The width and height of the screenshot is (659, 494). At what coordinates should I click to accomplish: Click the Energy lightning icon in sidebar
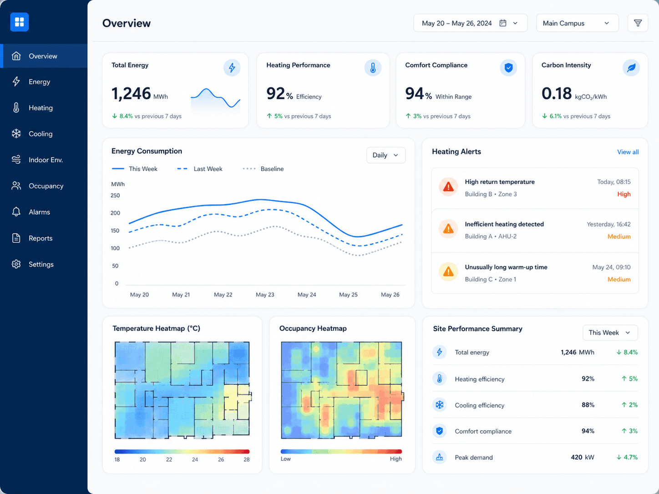tap(16, 81)
